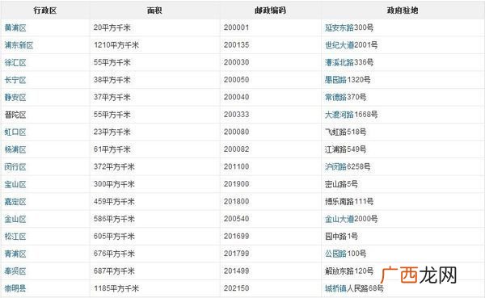Follow the 愚园路 address link
Image resolution: width=485 pixels, height=298 pixels.
[335, 80]
